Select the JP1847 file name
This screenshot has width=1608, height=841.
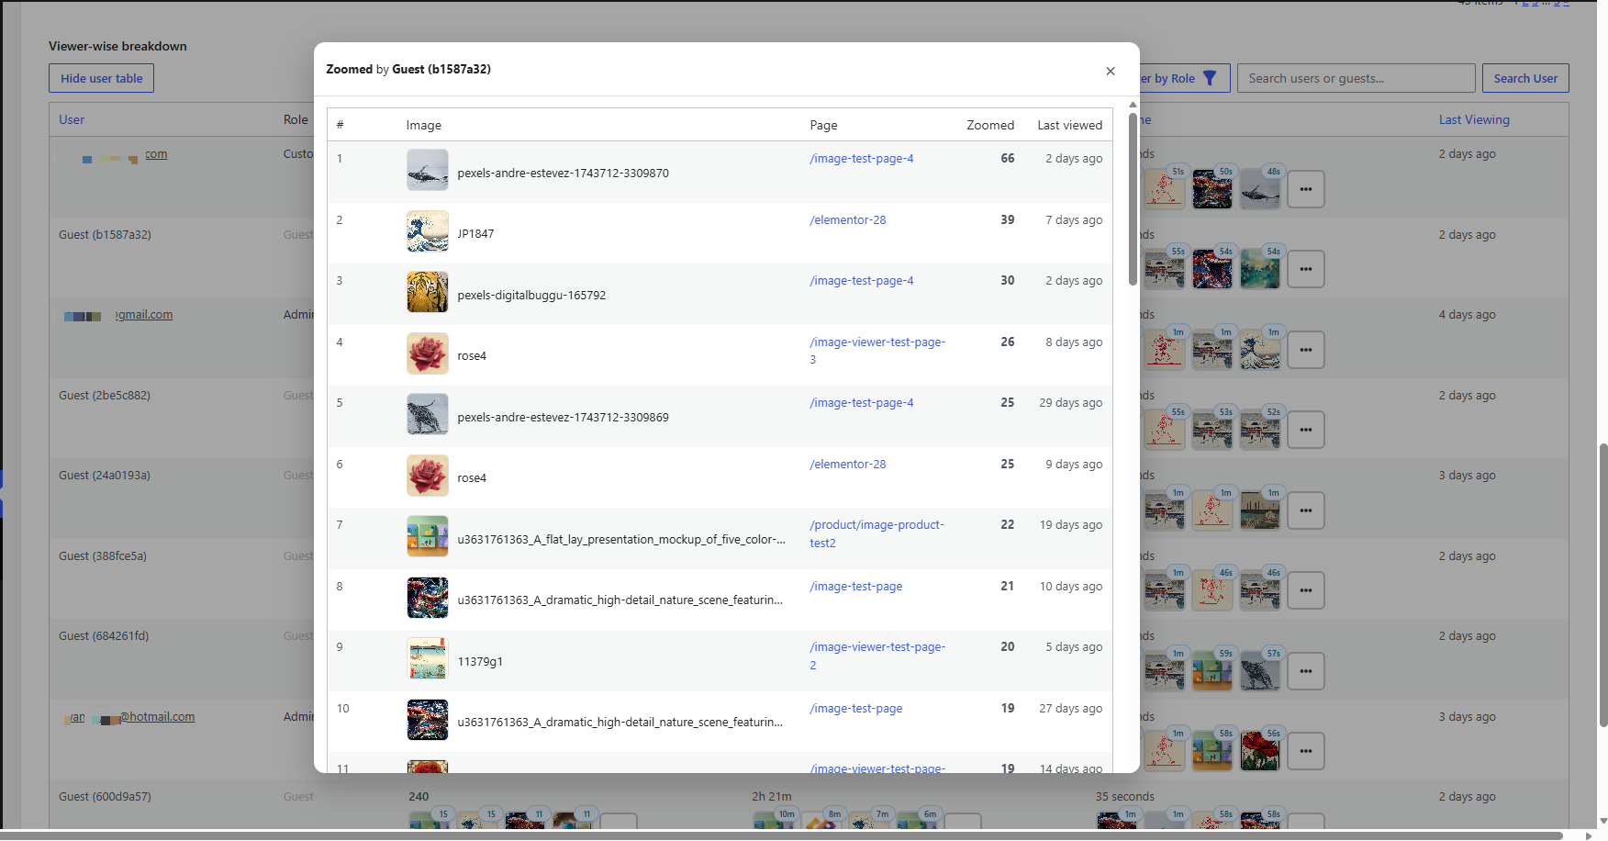pos(475,234)
